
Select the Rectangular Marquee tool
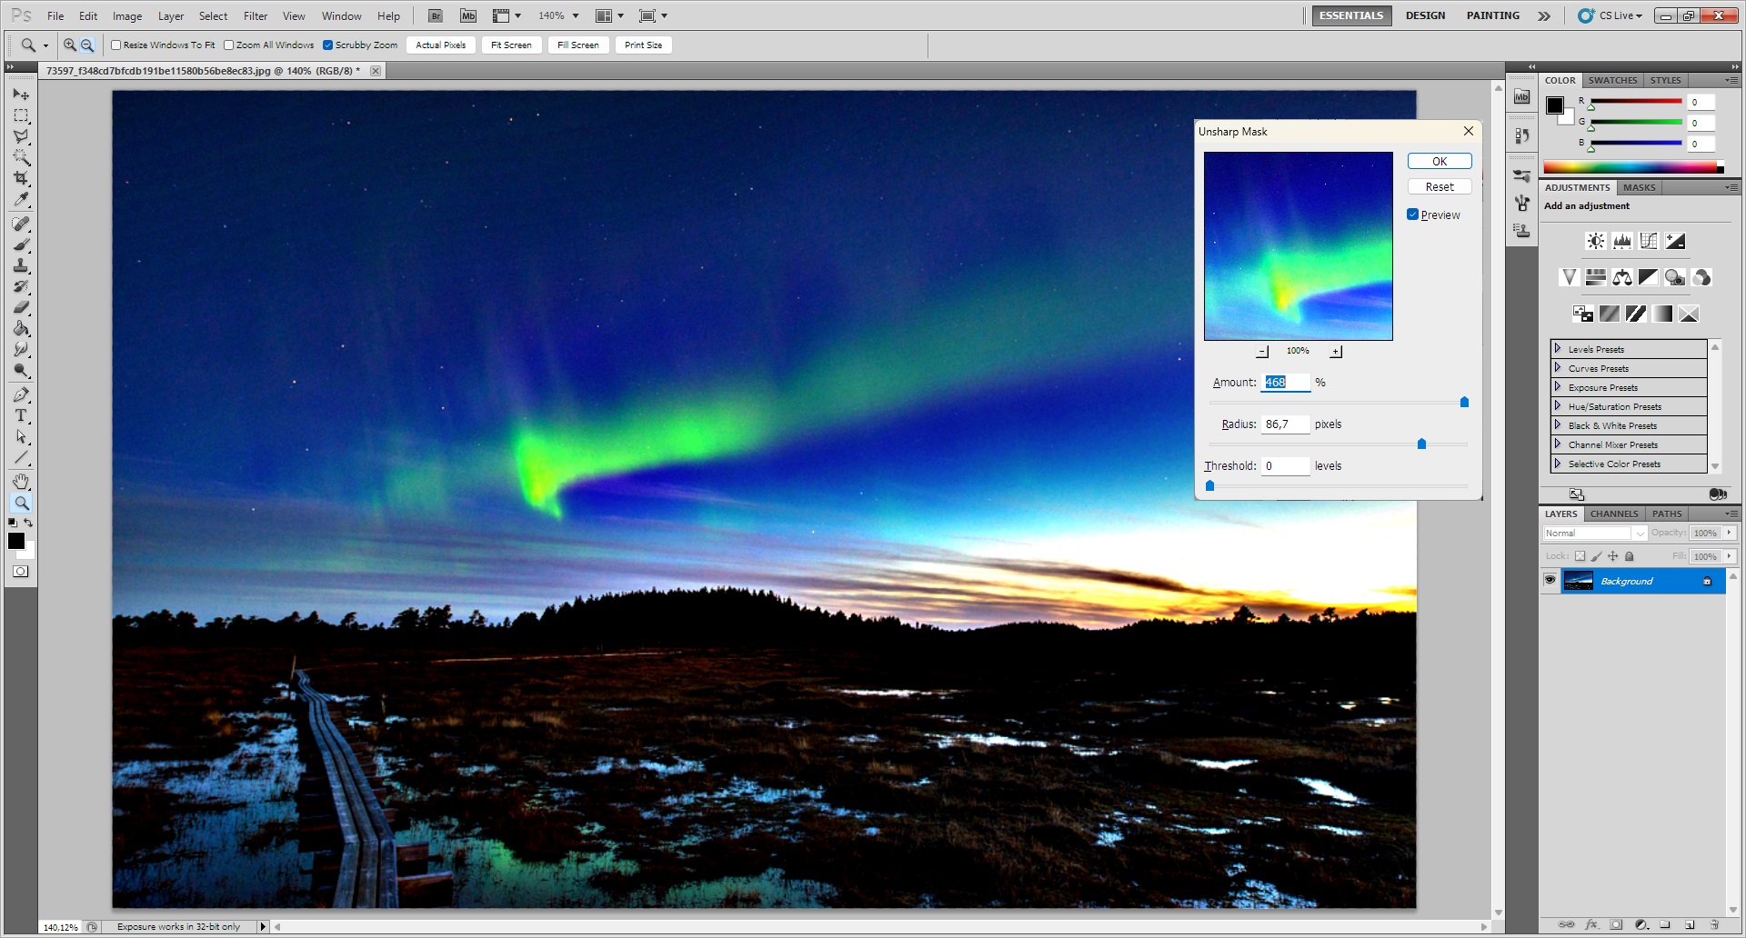pyautogui.click(x=21, y=115)
